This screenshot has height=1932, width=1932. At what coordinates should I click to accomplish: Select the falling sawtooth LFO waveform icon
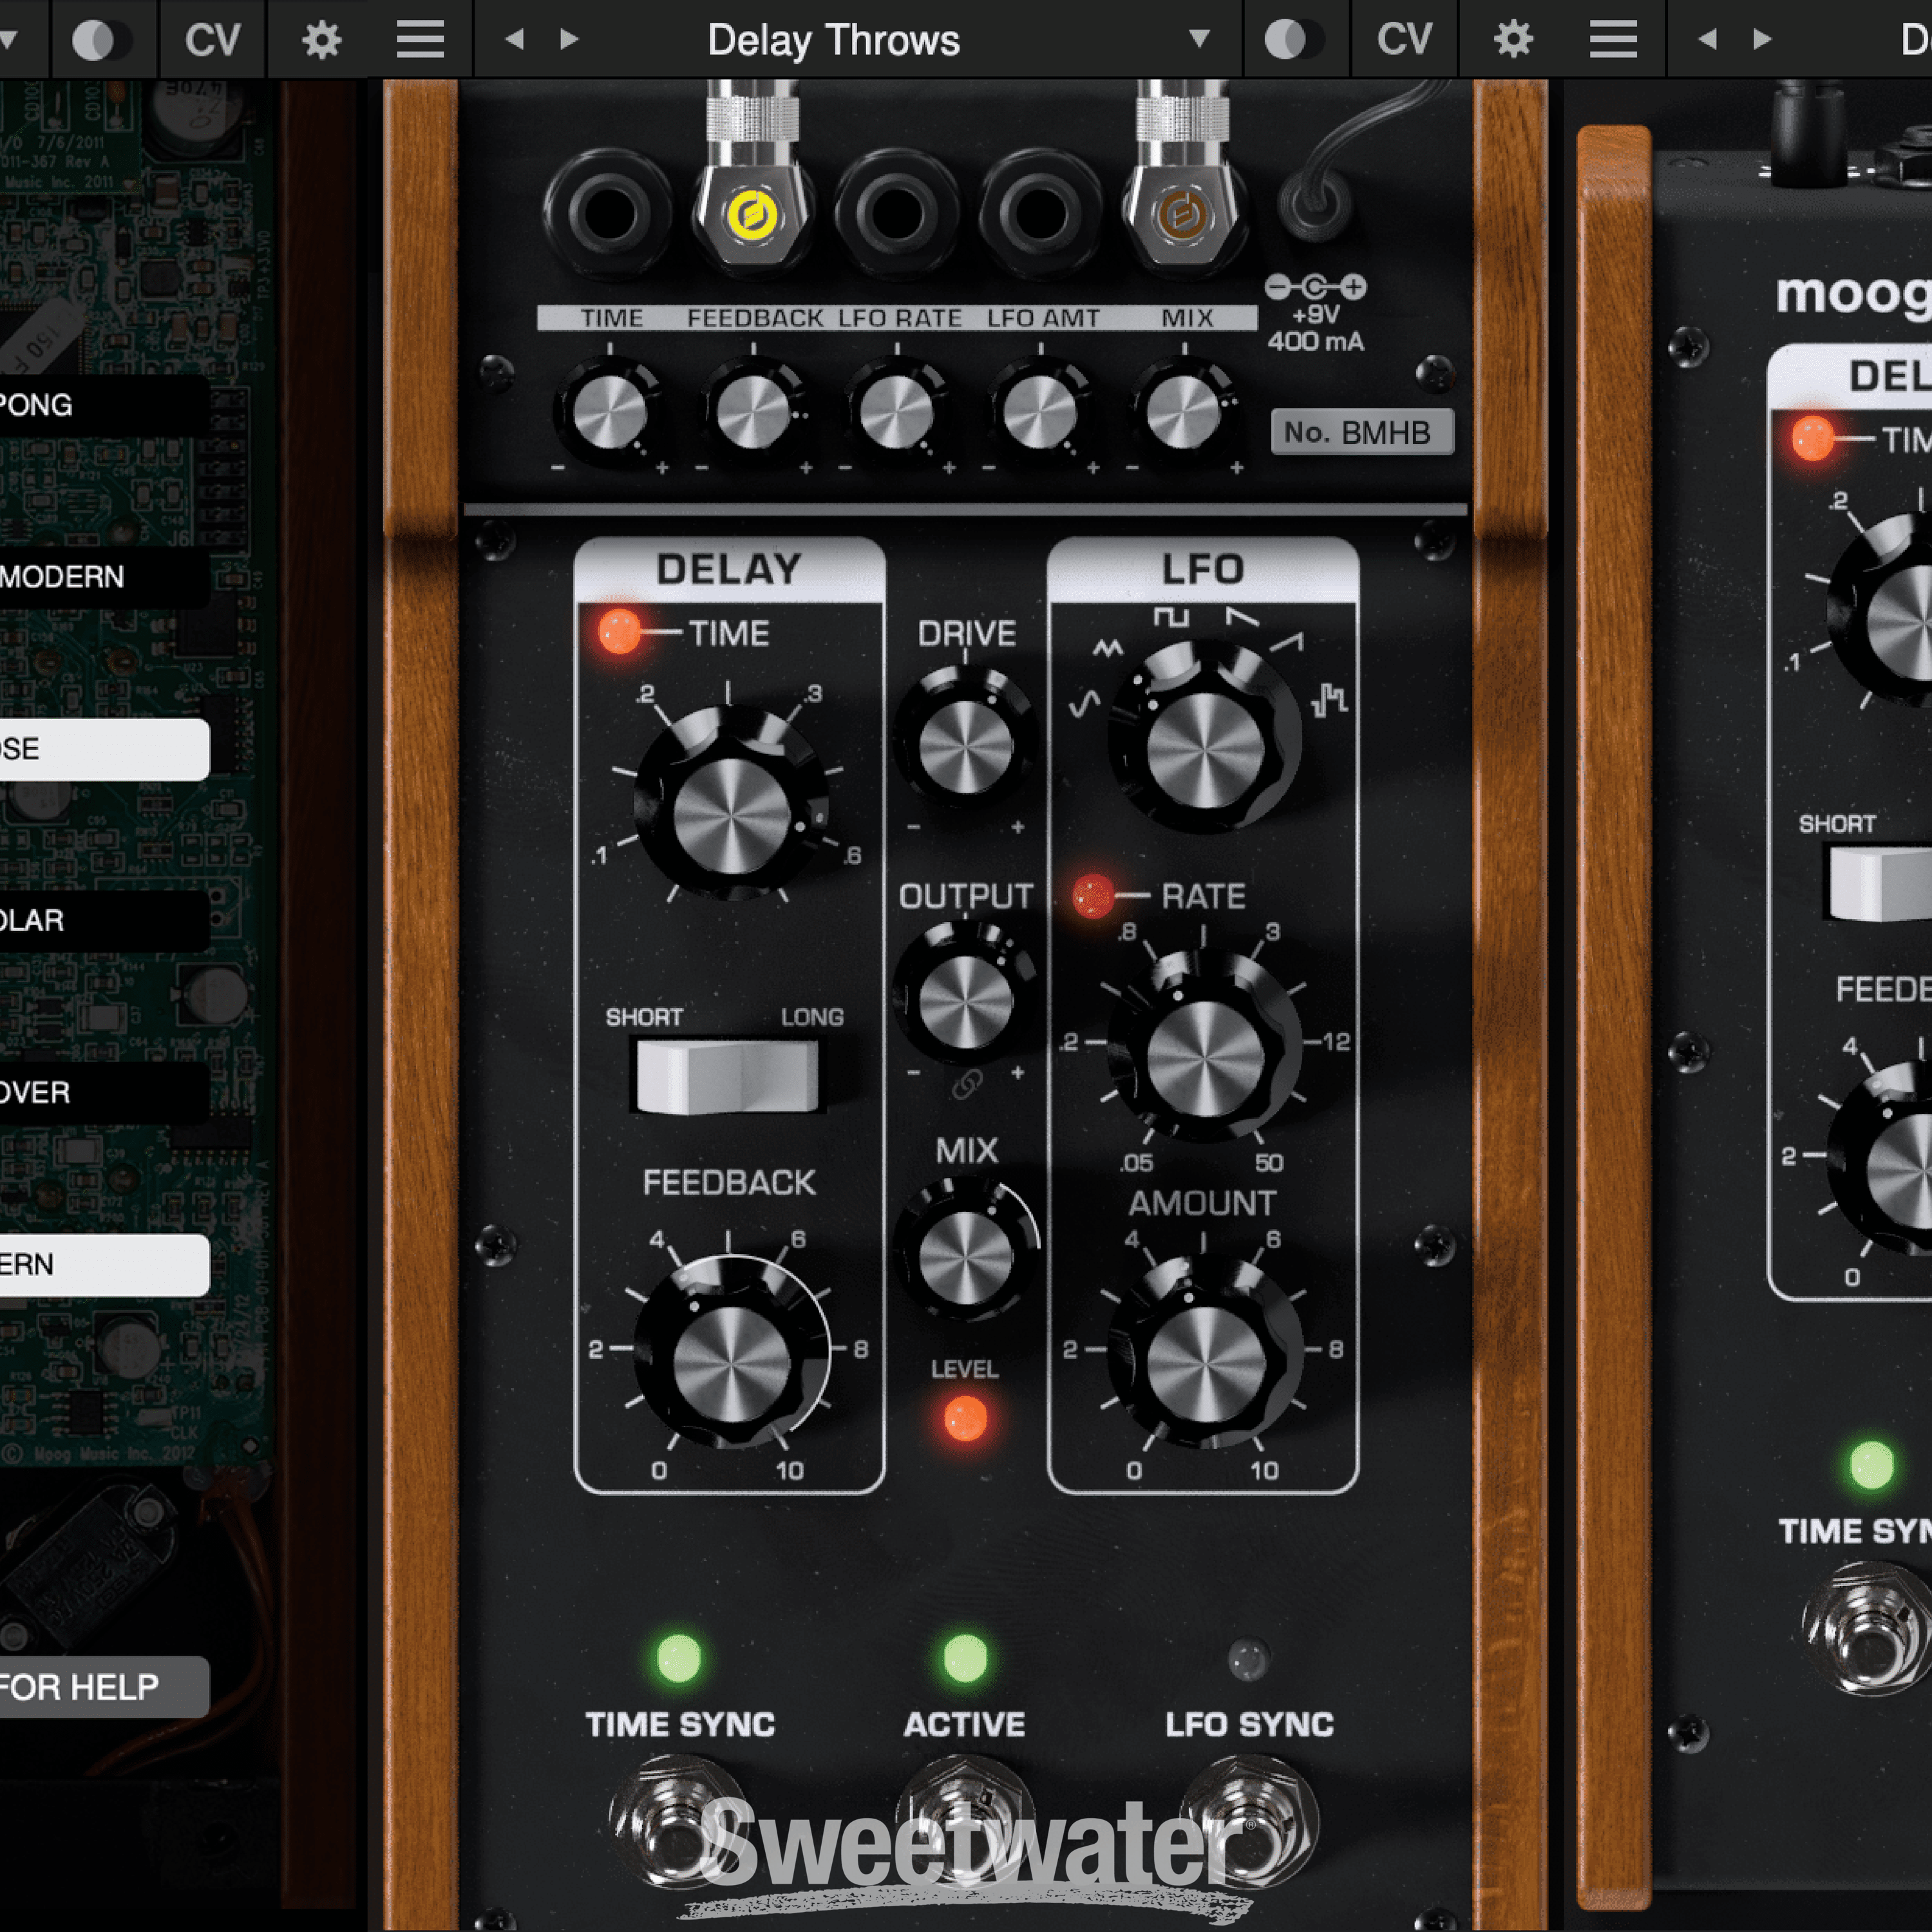pos(1243,616)
